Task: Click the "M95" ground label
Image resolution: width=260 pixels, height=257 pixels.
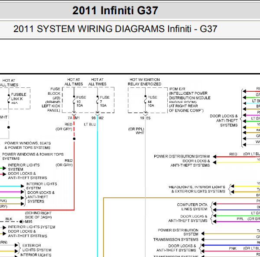Action: pos(29,222)
